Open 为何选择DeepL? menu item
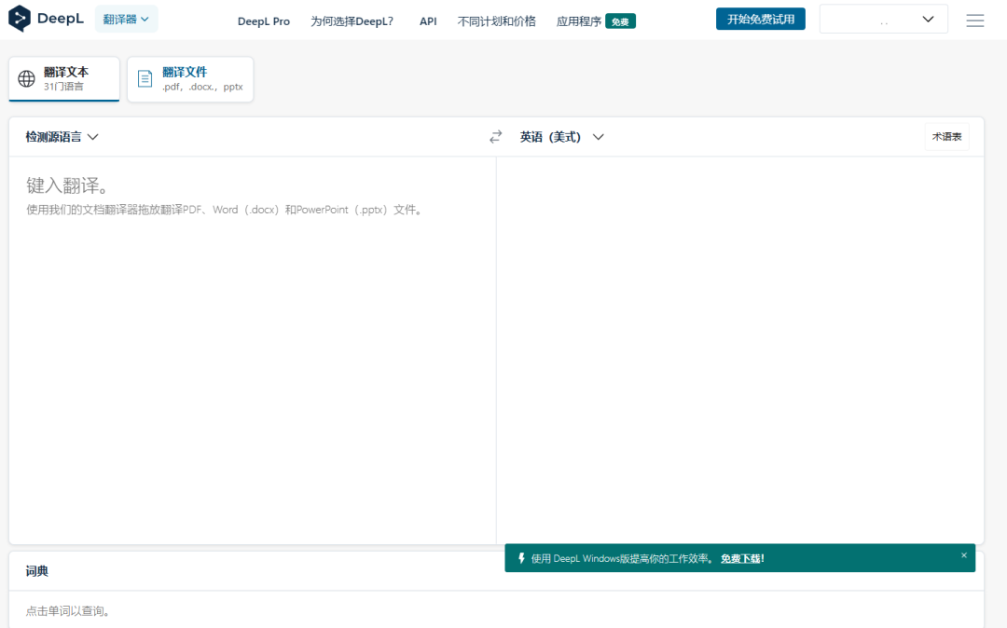 click(352, 21)
